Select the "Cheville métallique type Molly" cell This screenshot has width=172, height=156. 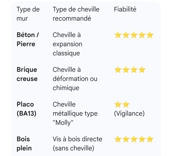coord(75,113)
